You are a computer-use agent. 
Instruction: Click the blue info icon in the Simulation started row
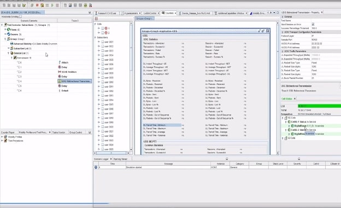[x=96, y=167]
